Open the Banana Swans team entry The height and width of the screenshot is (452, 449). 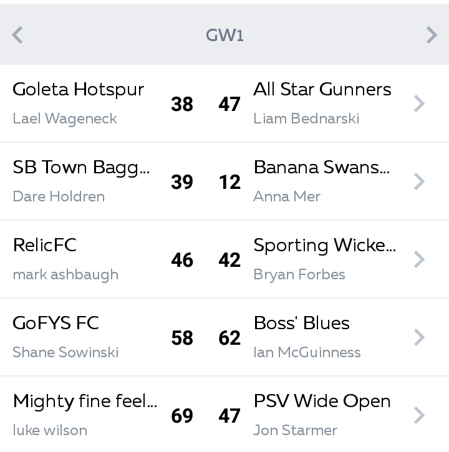(x=322, y=167)
